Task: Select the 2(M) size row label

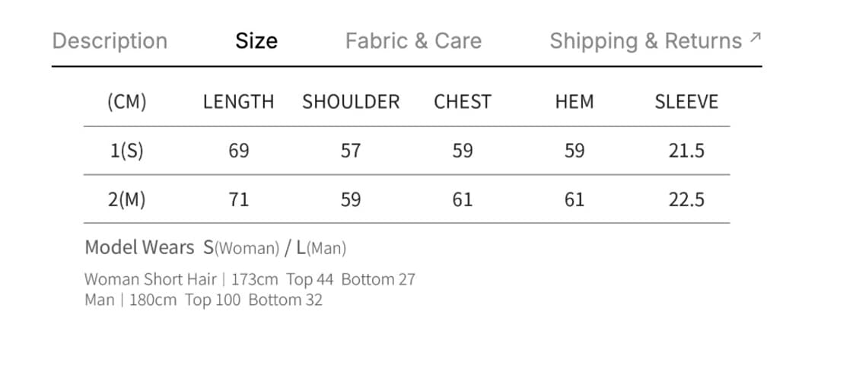Action: (x=126, y=199)
